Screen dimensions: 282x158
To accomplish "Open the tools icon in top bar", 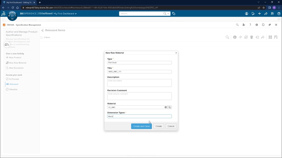I will [x=272, y=14].
